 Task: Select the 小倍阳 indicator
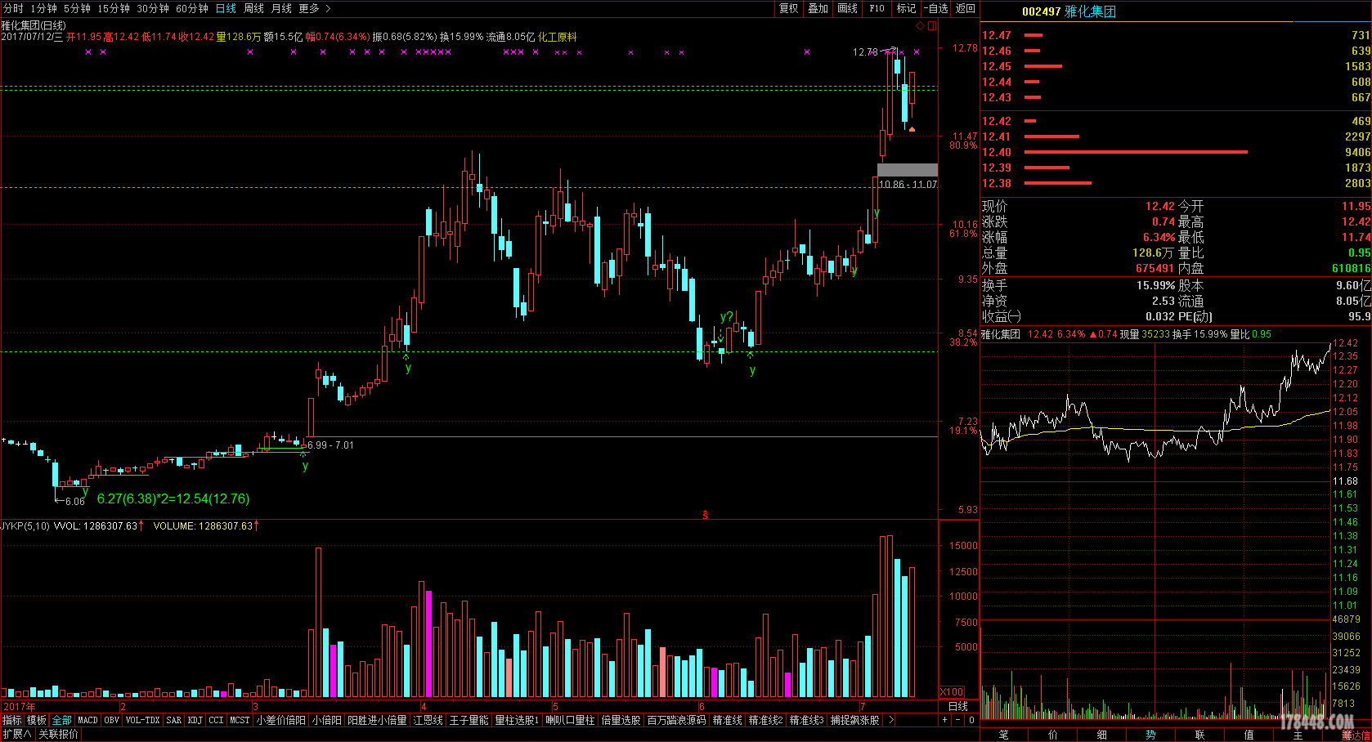(x=326, y=720)
